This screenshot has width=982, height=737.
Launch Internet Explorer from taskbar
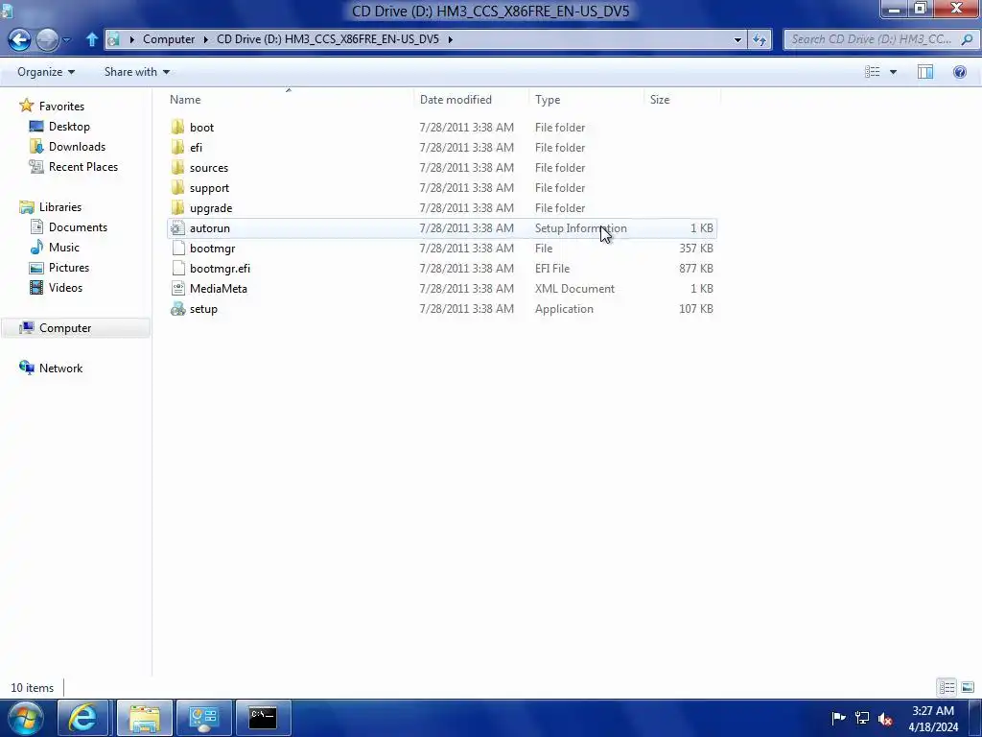83,718
